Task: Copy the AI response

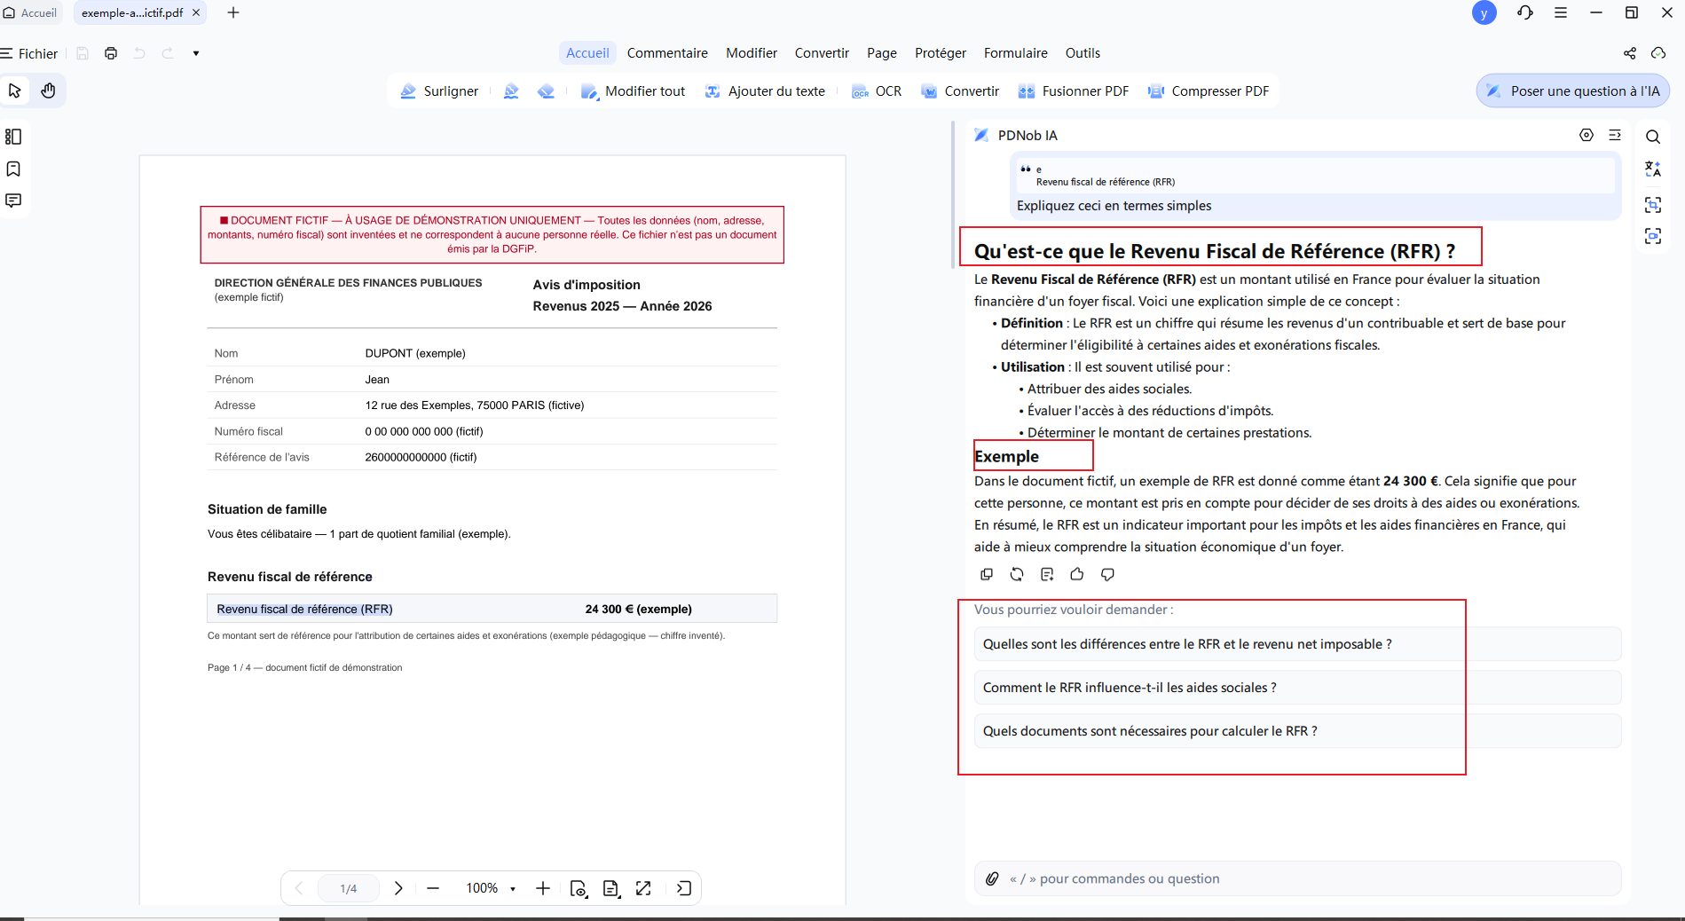Action: (x=987, y=574)
